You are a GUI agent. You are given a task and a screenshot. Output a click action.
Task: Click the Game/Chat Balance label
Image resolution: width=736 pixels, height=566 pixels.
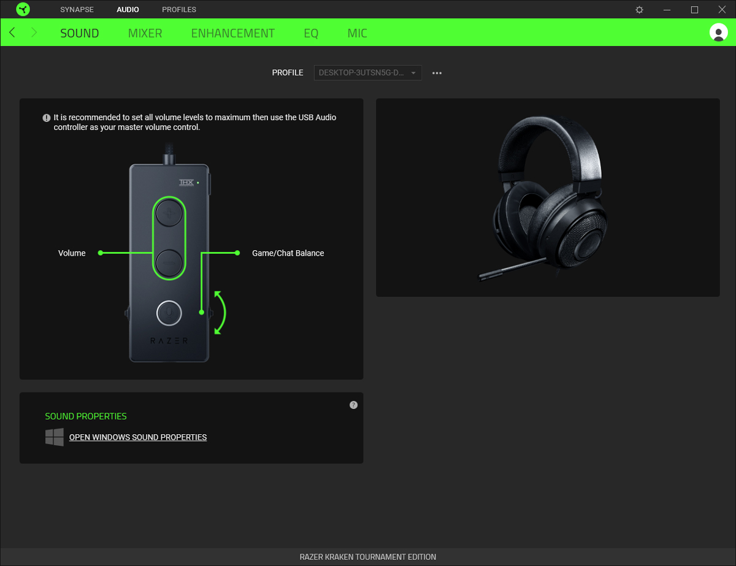(x=288, y=253)
